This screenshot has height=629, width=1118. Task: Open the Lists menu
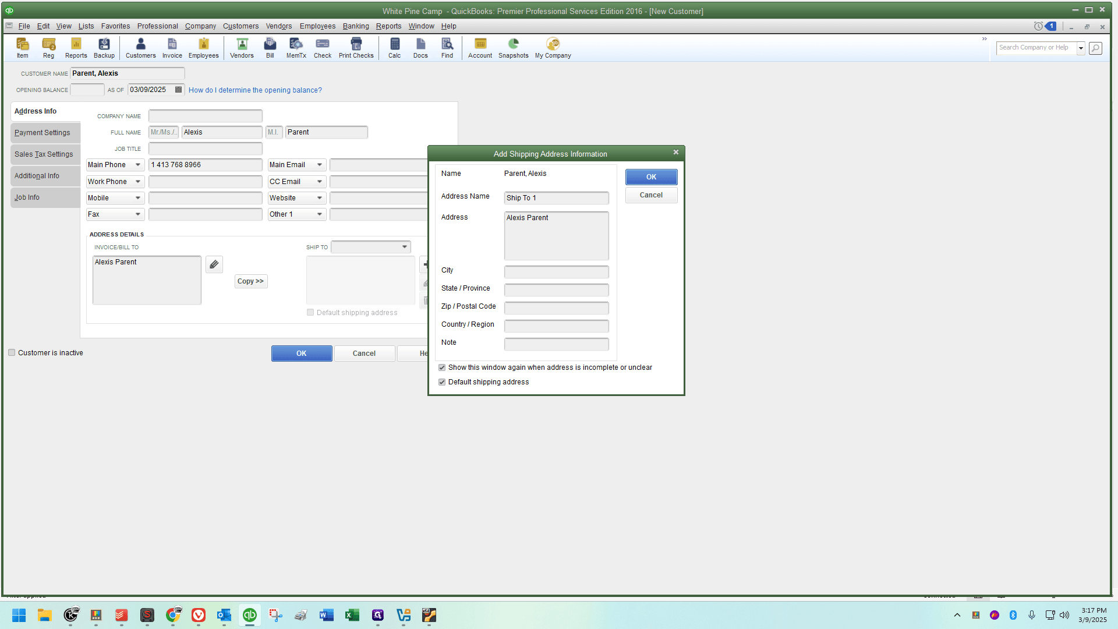point(86,26)
